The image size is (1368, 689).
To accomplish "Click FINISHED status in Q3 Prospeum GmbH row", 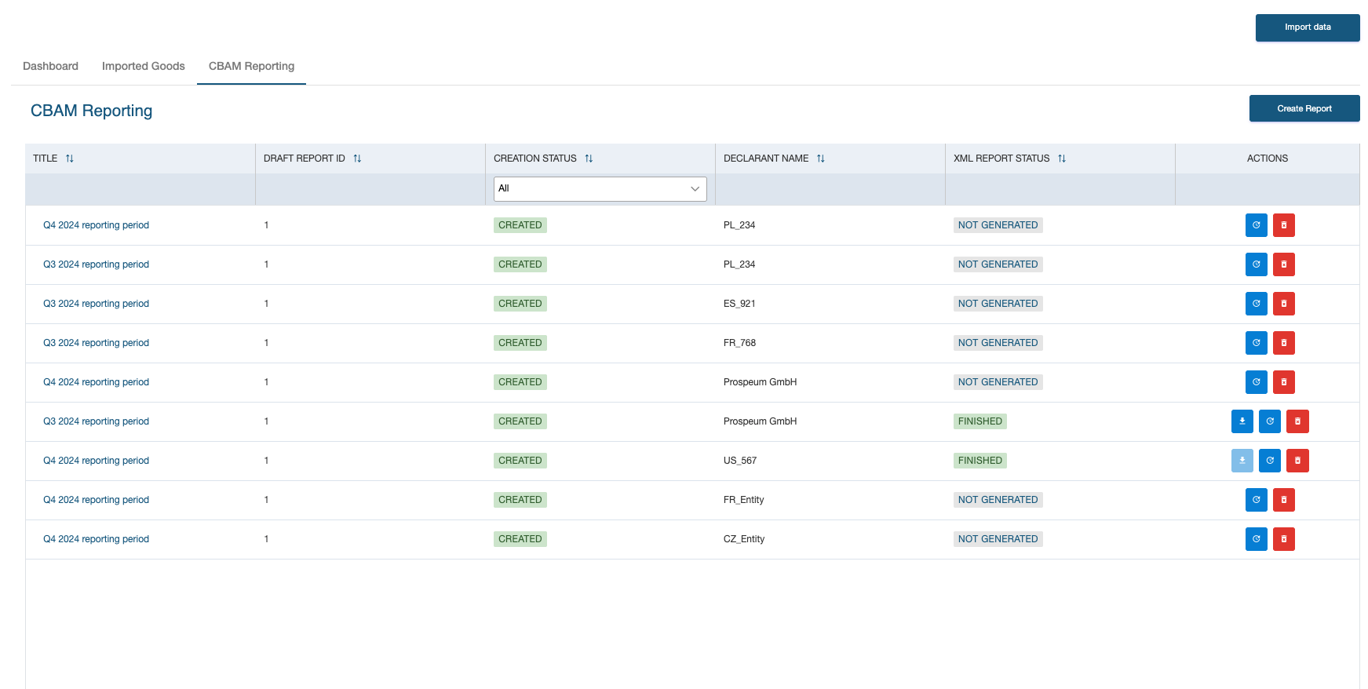I will click(x=979, y=421).
